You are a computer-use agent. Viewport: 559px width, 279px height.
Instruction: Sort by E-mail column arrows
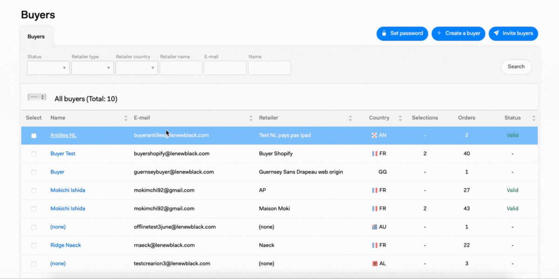pyautogui.click(x=251, y=118)
